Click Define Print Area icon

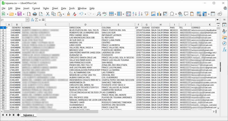coord(199,14)
